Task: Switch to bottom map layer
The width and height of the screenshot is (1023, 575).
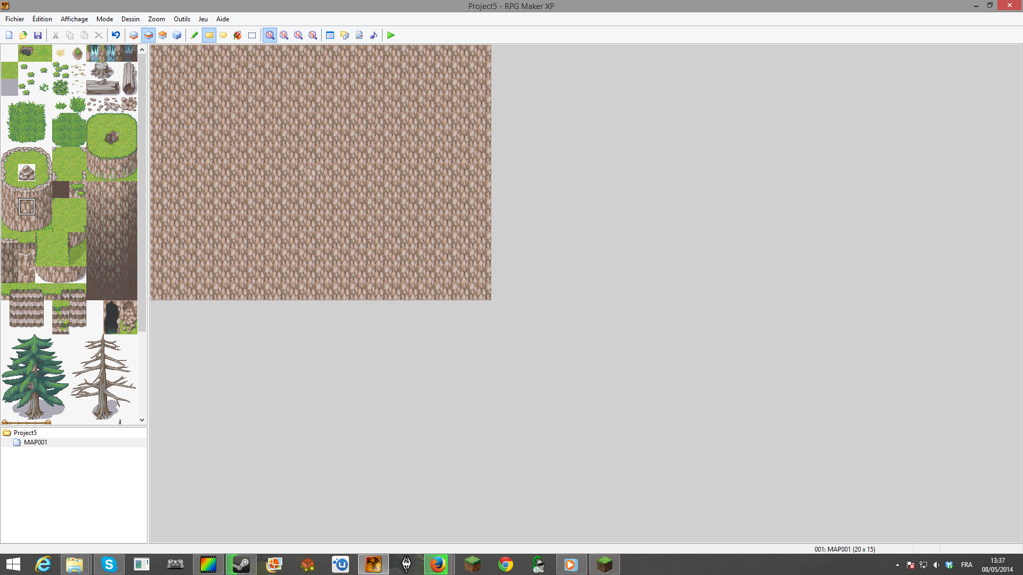Action: click(x=134, y=35)
